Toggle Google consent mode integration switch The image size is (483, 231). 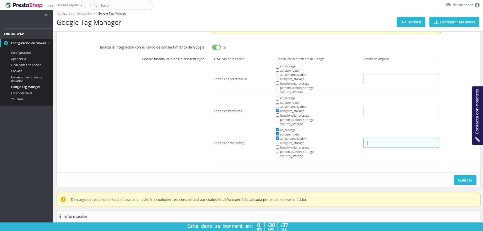(216, 47)
